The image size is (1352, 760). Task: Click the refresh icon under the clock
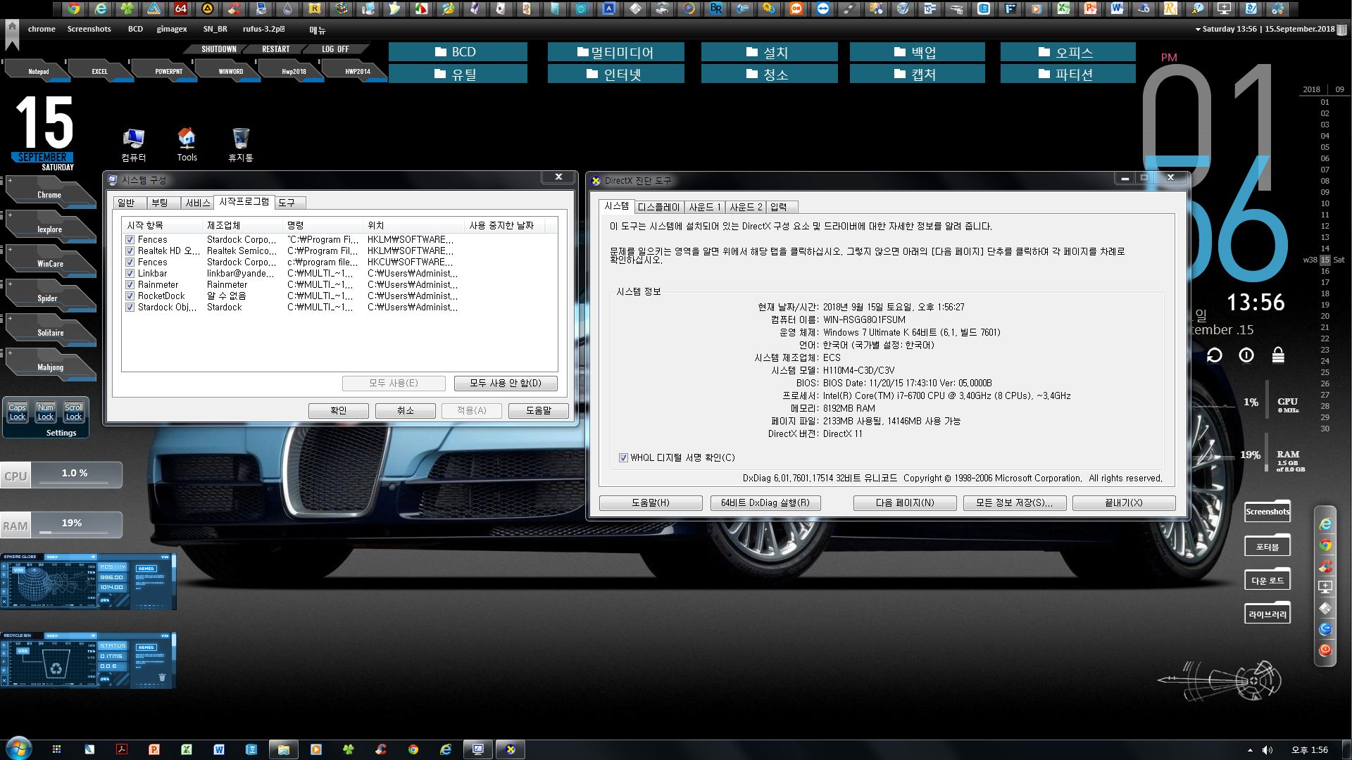click(1214, 355)
